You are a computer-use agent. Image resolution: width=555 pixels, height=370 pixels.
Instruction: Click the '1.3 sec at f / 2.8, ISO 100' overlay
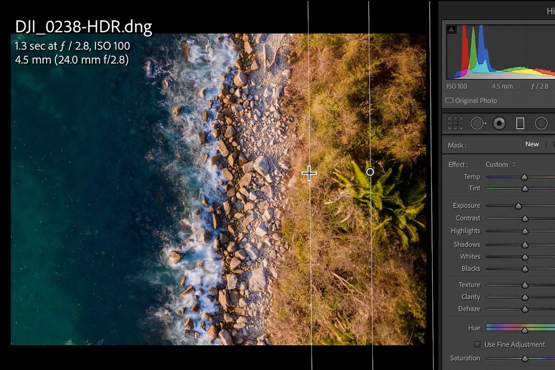73,46
